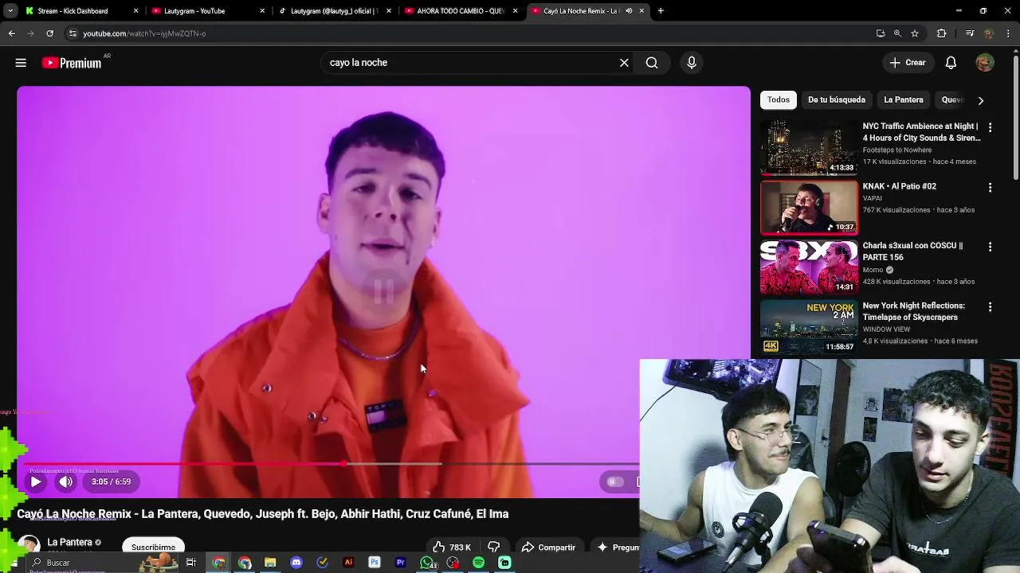Viewport: 1020px width, 573px height.
Task: Open browser extensions puzzle icon
Action: click(x=941, y=33)
